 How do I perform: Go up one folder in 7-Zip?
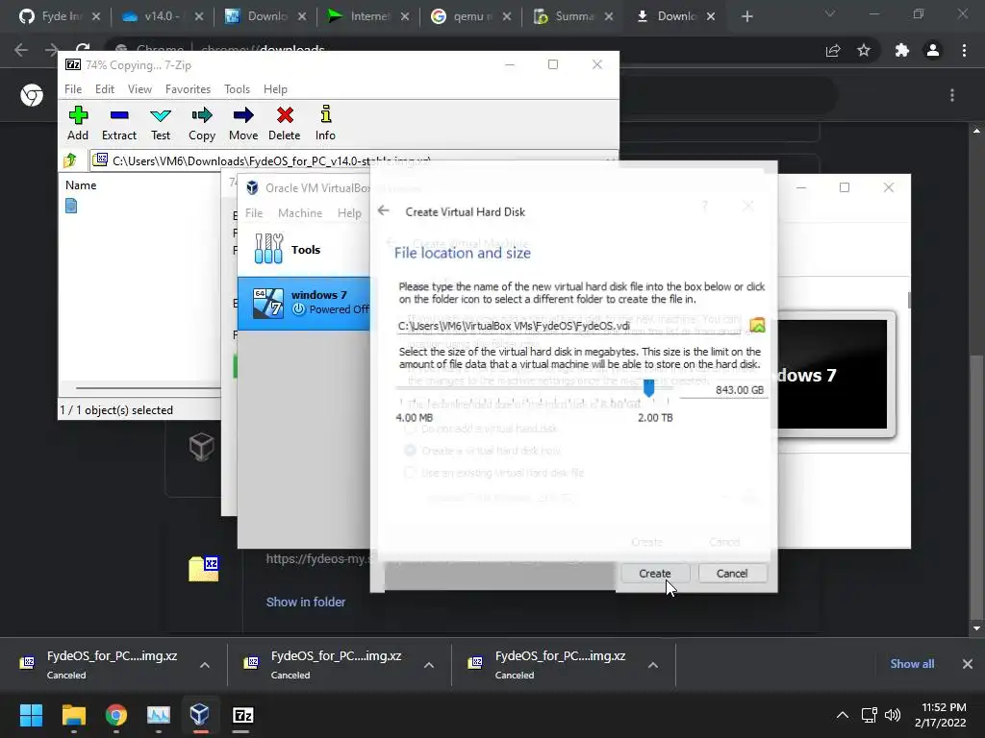70,160
